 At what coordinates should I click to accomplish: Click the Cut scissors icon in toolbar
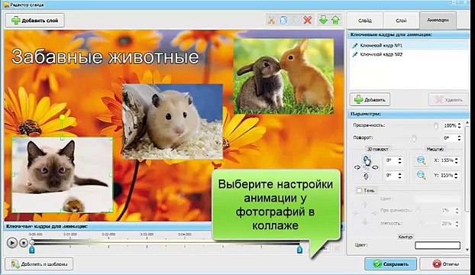pos(271,21)
